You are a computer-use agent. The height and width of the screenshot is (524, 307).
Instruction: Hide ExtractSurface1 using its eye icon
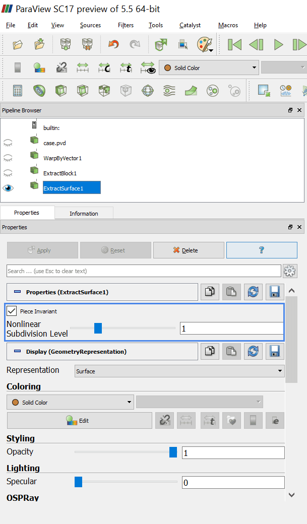click(8, 188)
